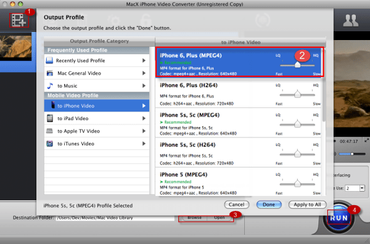The image size is (370, 244).
Task: Click the iPhone device icon
Action: click(53, 105)
